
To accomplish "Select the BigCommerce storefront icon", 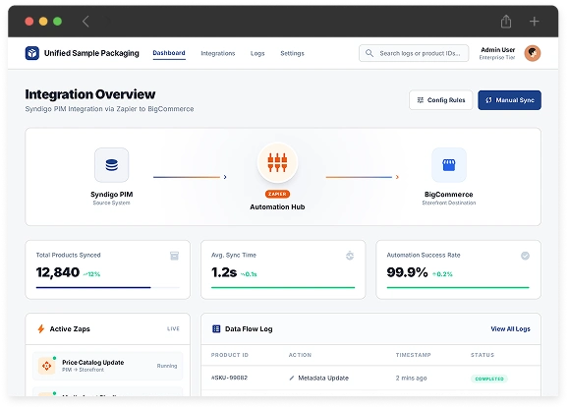I will (x=449, y=165).
